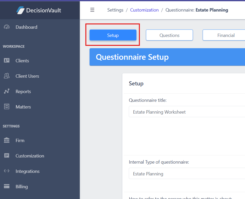Select Customization in the sidebar
This screenshot has height=199, width=245.
point(30,156)
